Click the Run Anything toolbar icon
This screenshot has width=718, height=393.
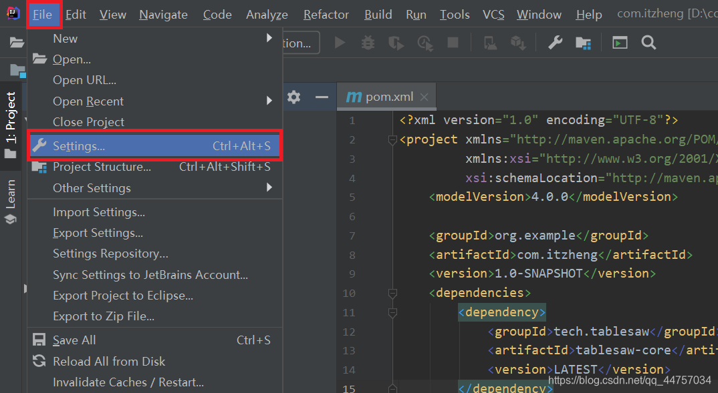click(620, 43)
